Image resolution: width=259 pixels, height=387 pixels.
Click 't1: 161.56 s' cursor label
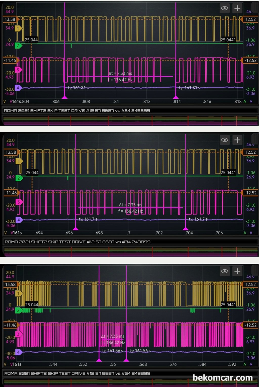pyautogui.click(x=113, y=351)
